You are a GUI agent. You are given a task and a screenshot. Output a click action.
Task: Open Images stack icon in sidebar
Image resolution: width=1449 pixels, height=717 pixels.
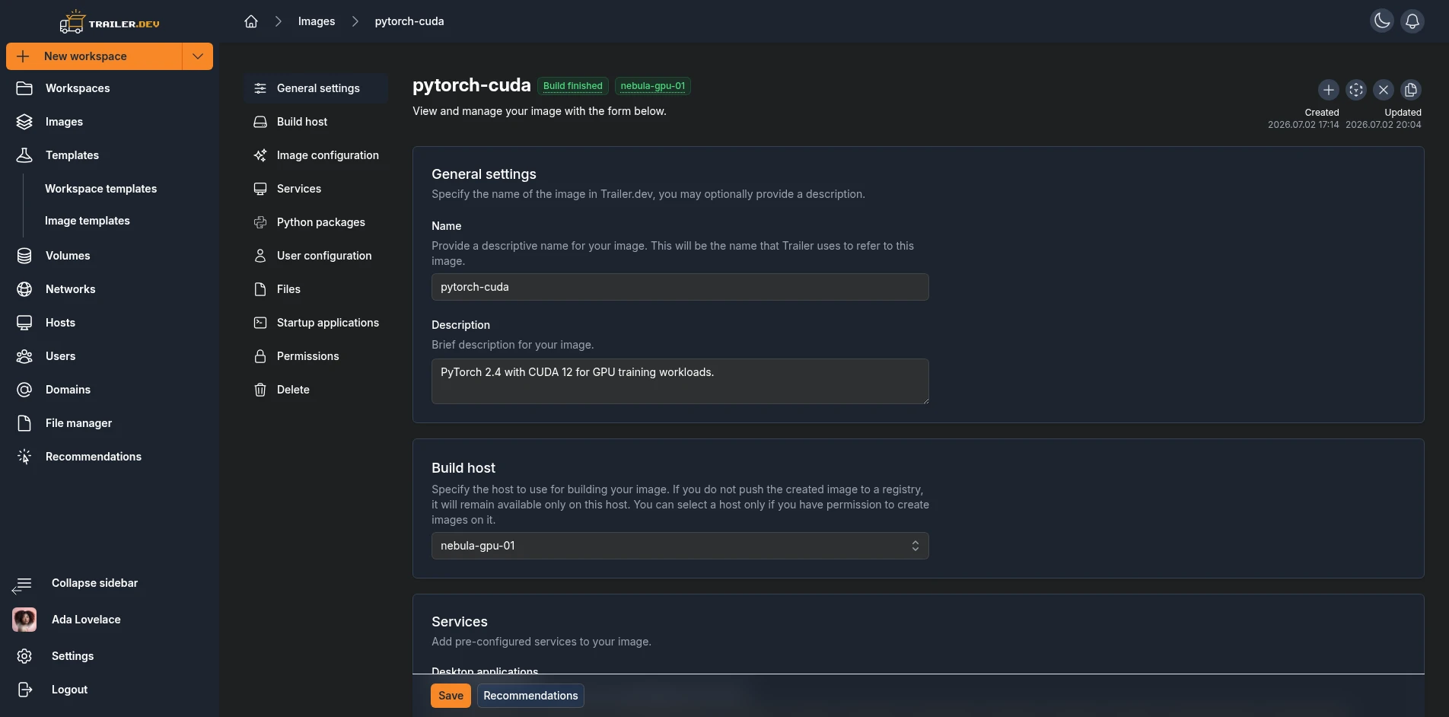[24, 122]
